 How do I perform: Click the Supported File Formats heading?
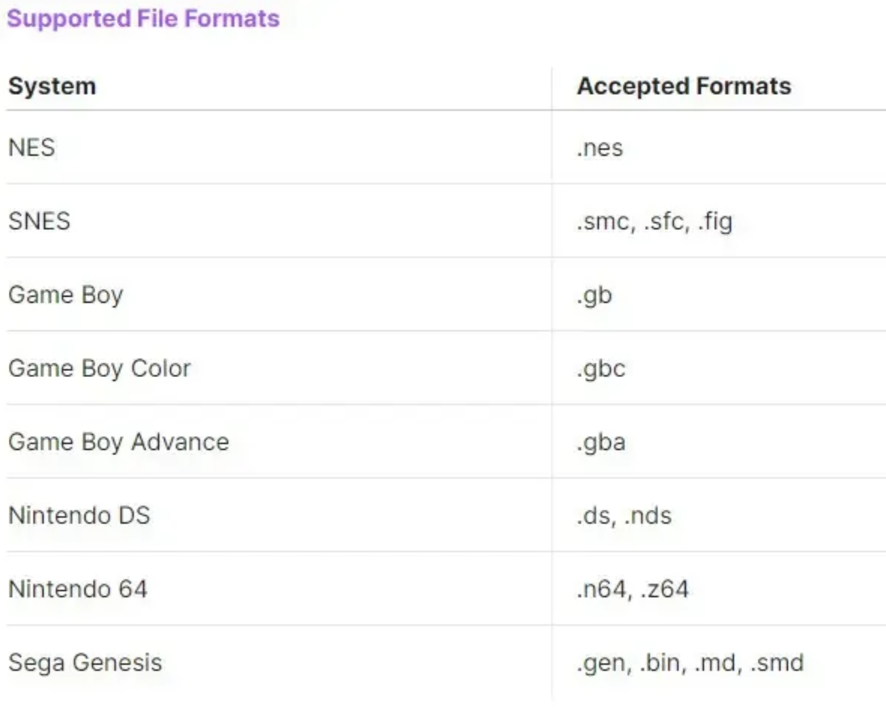tap(143, 19)
